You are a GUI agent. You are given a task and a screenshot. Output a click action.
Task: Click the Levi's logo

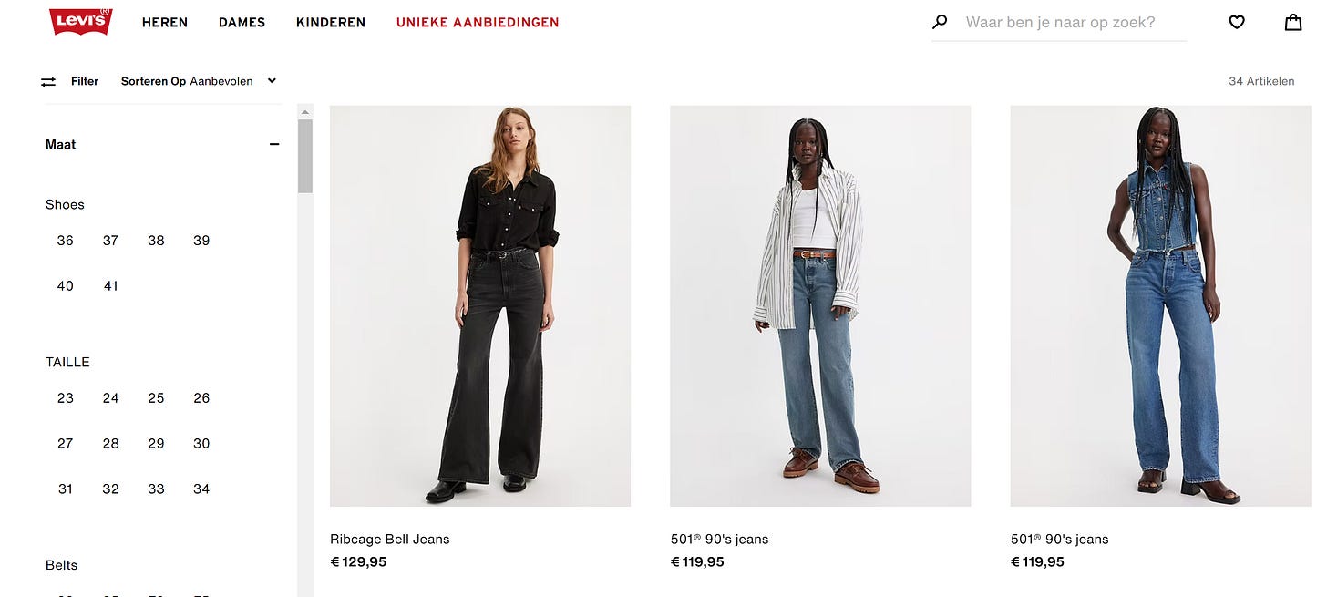coord(81,22)
